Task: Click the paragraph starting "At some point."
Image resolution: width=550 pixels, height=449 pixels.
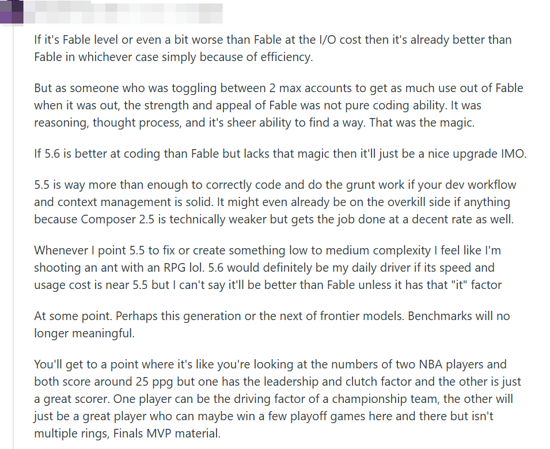Action: pyautogui.click(x=272, y=325)
